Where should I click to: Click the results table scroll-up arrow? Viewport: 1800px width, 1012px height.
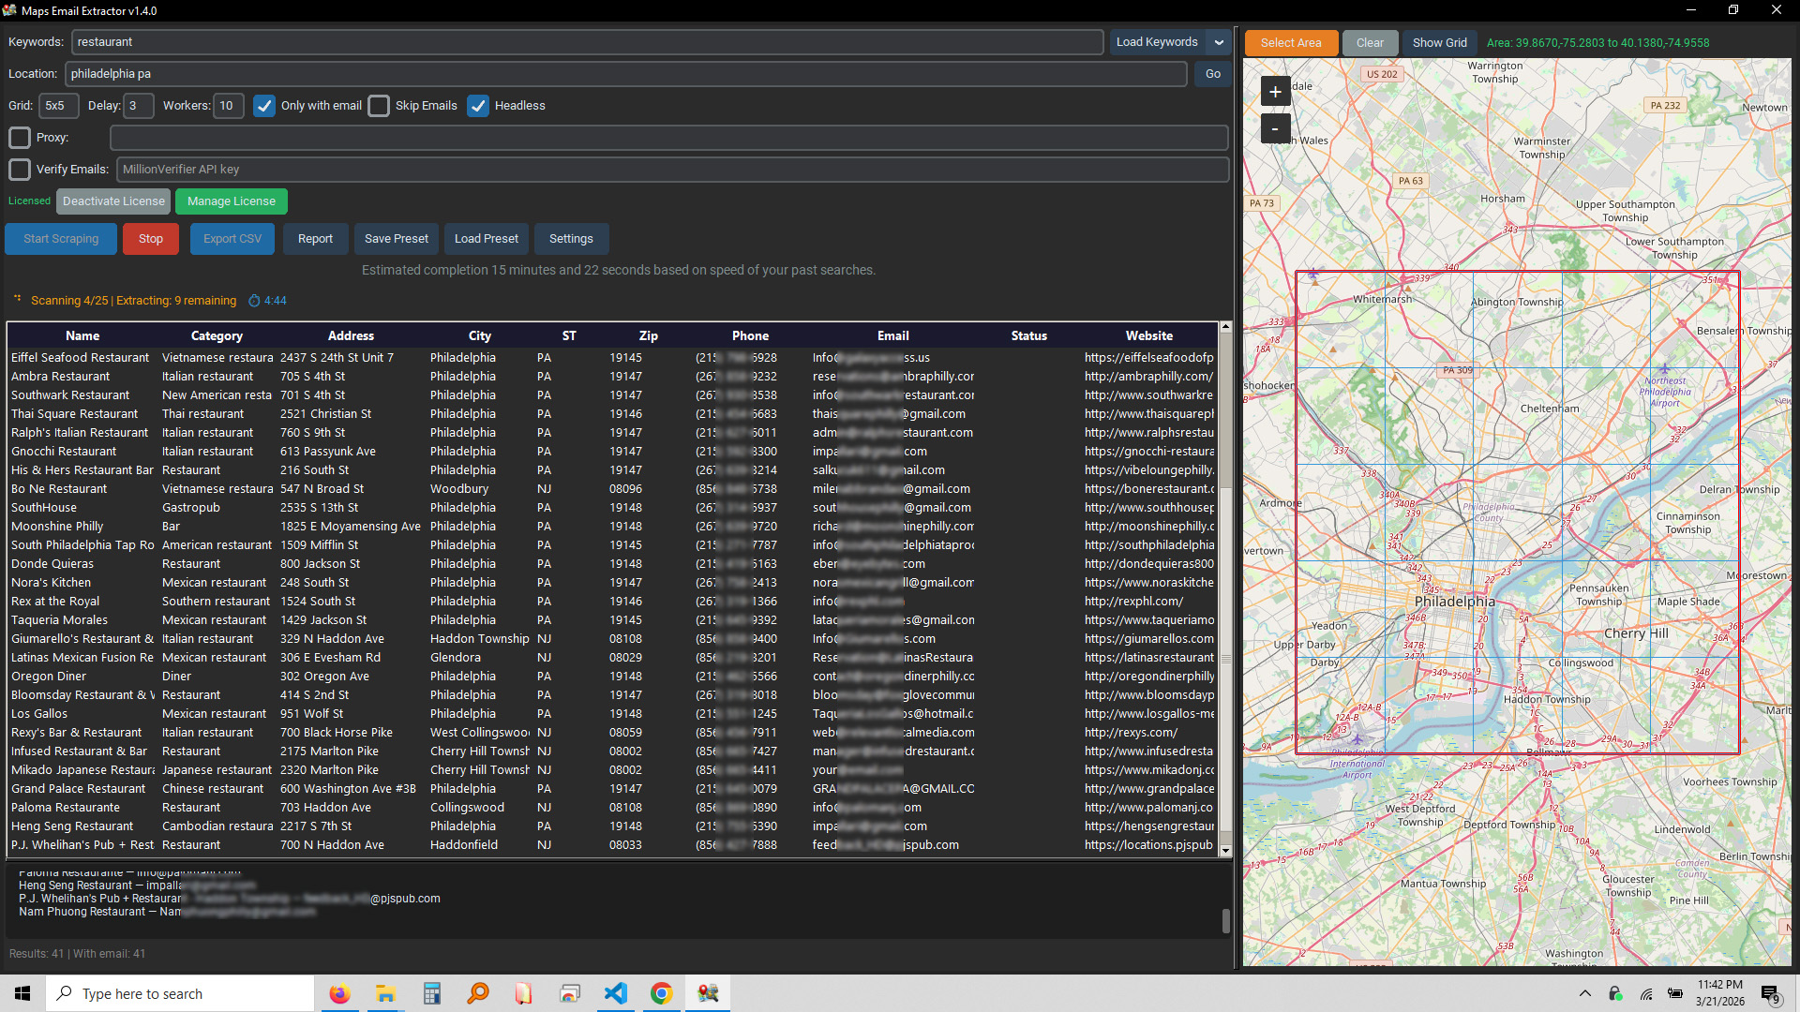(1225, 328)
